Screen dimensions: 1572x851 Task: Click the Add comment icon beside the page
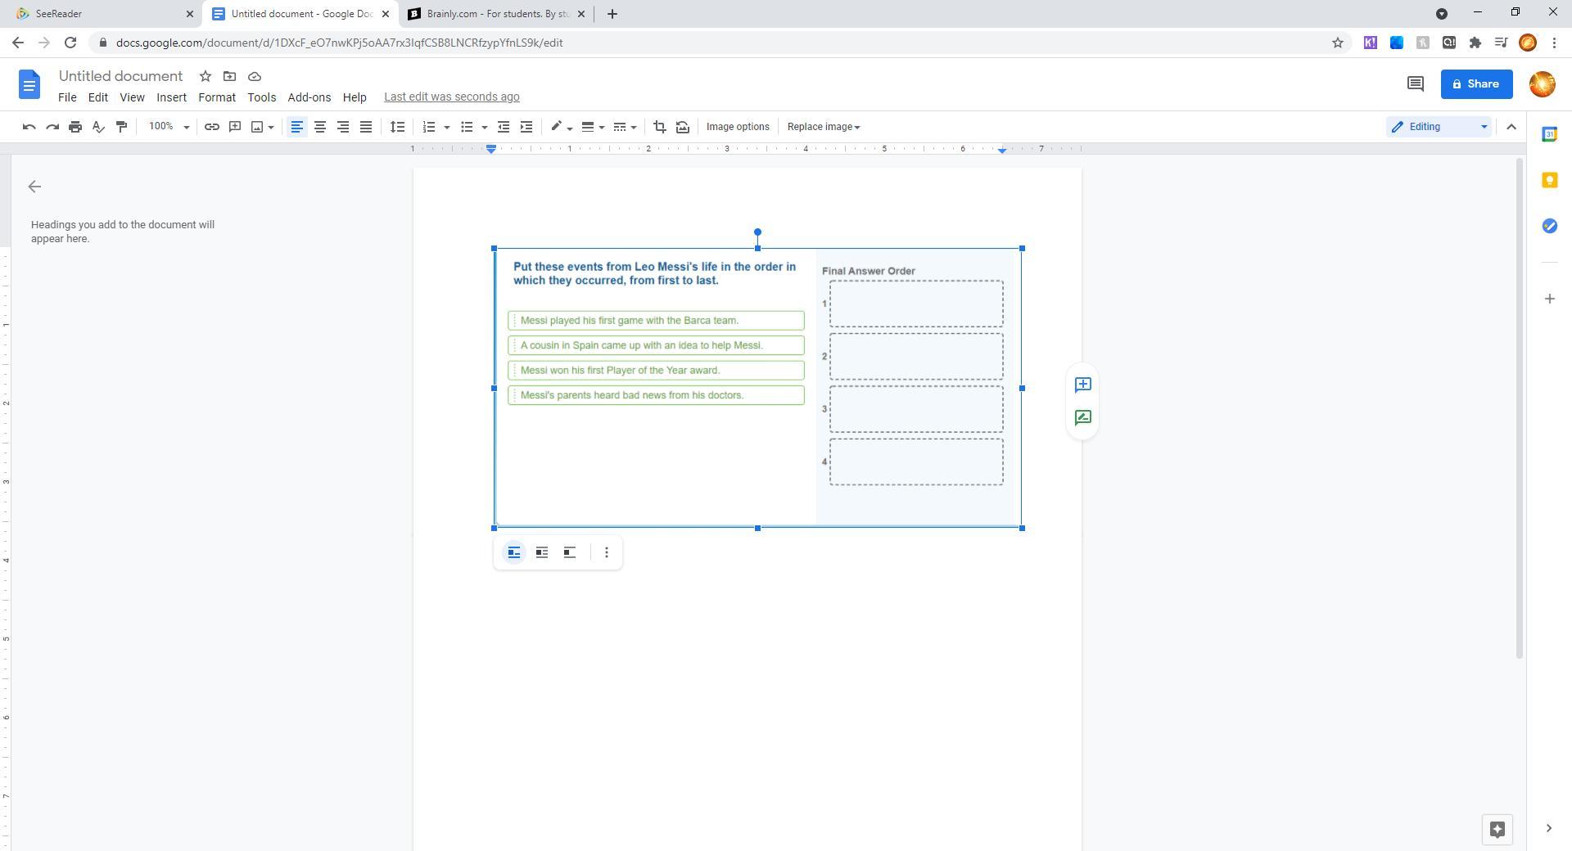click(1082, 385)
